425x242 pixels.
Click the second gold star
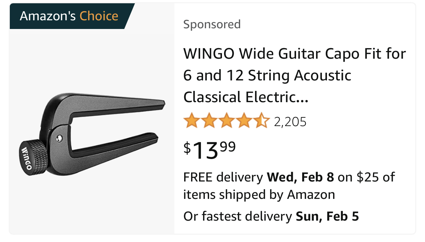(x=209, y=121)
